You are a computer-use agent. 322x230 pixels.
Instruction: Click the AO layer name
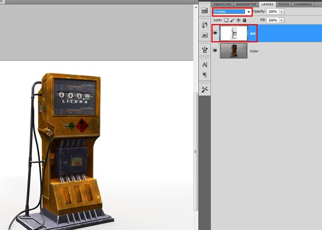coord(253,33)
